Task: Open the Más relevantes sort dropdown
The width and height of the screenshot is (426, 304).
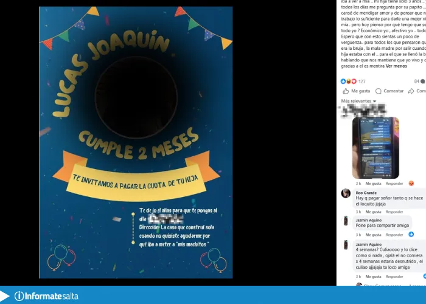Action: tap(358, 101)
